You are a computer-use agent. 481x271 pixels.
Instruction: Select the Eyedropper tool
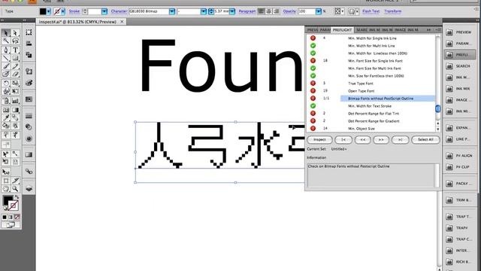coord(6,117)
